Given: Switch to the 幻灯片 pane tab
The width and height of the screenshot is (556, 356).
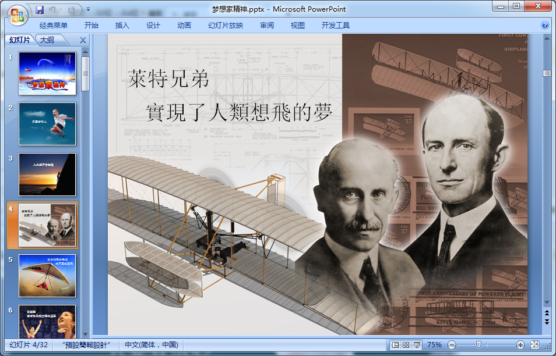Looking at the screenshot, I should [x=20, y=40].
